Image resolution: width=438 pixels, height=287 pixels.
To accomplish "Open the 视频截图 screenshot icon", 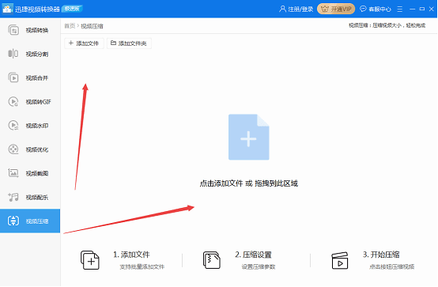I will point(13,173).
